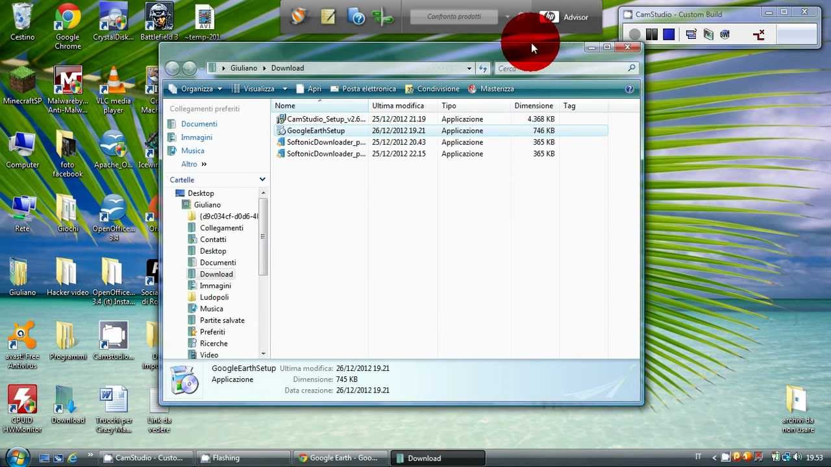The height and width of the screenshot is (467, 831).
Task: Click the search magnifier in Cerca box
Action: coord(631,68)
